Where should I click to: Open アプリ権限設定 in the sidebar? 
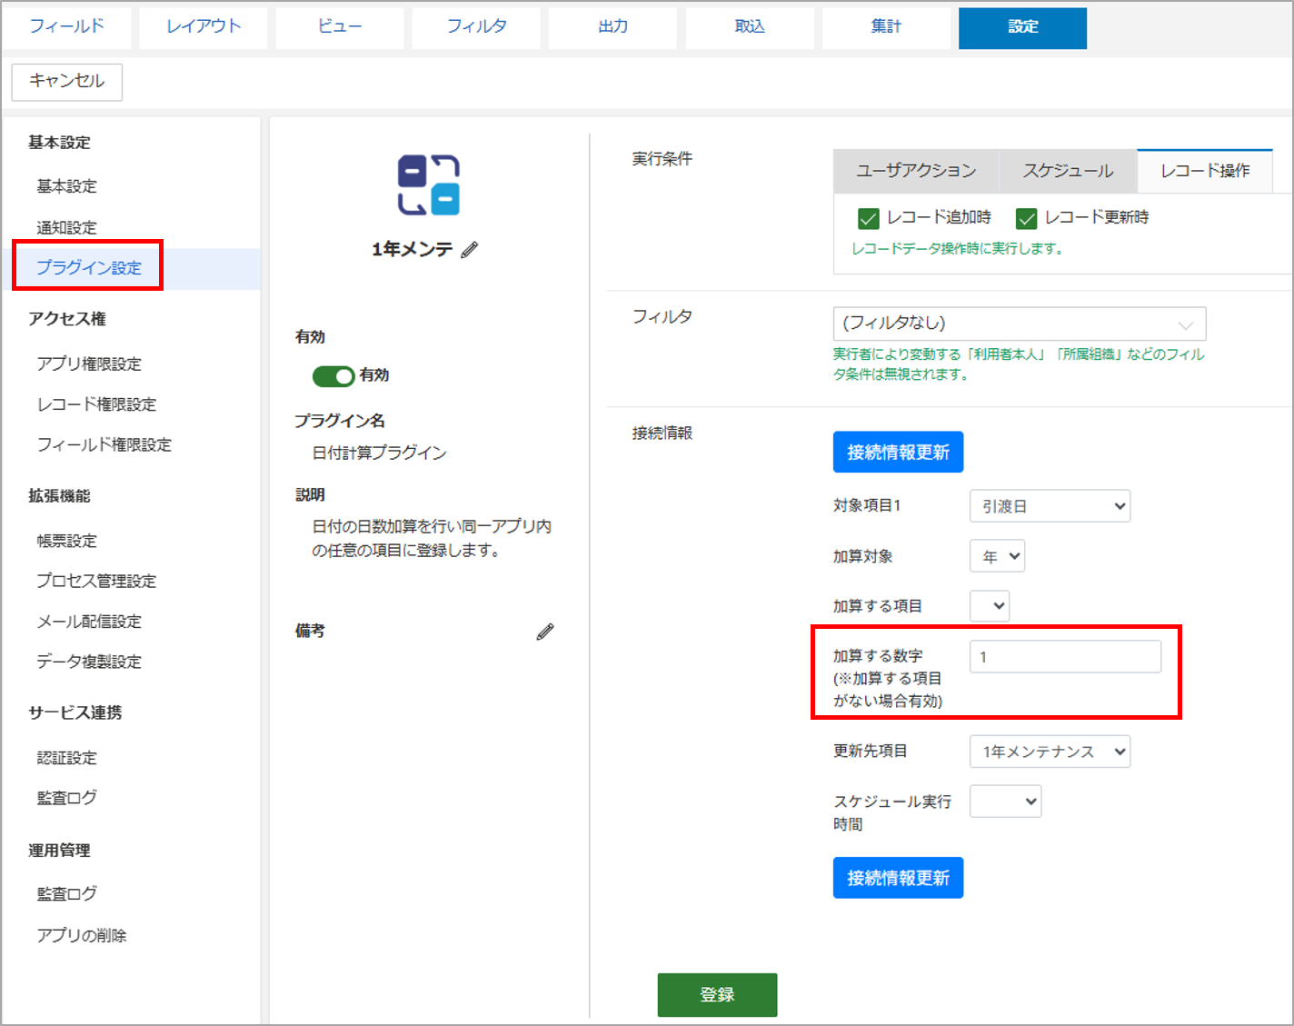point(89,364)
